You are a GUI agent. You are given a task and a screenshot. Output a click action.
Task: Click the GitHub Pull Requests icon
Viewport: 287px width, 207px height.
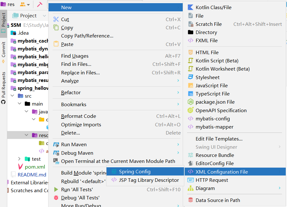[x=3, y=102]
